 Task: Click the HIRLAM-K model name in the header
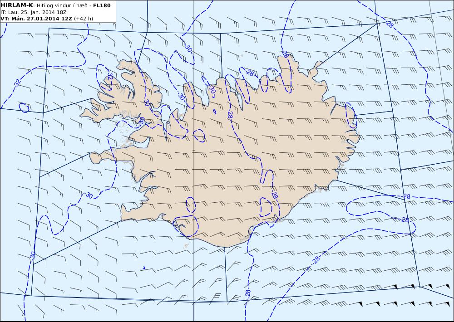[x=17, y=5]
